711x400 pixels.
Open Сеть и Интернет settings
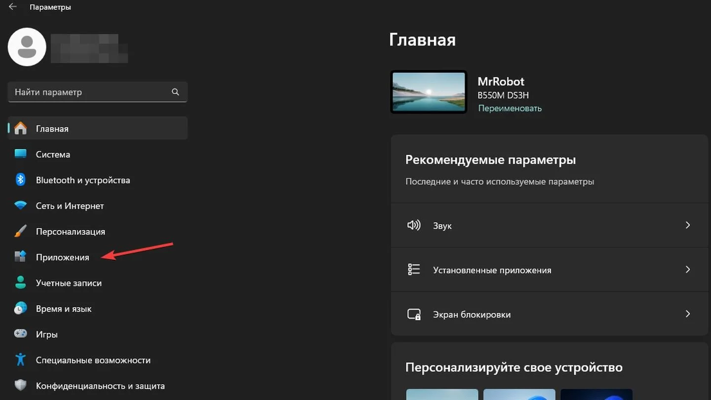click(98, 205)
